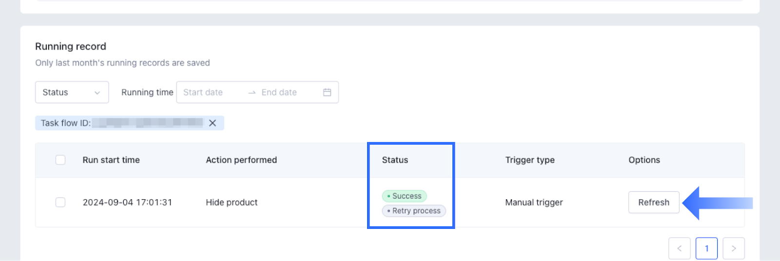780x261 pixels.
Task: Click the Manual trigger cell
Action: point(534,202)
